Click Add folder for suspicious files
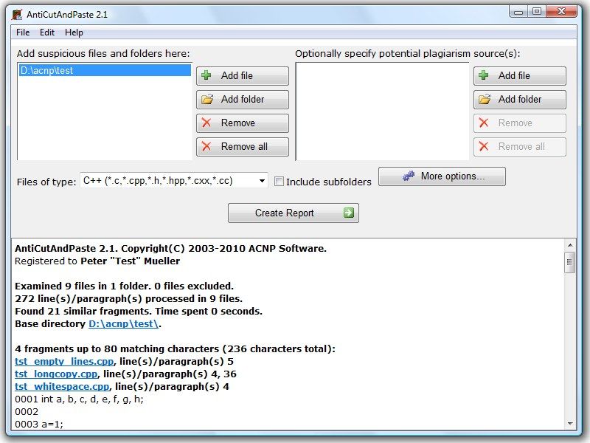Screen dimensions: 590x443 [243, 100]
